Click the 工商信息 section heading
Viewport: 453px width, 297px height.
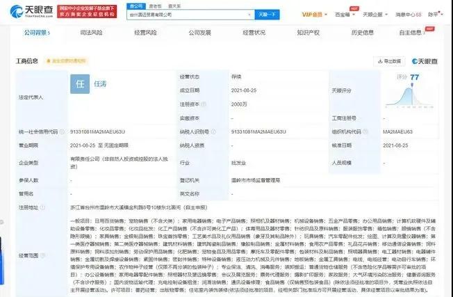[26, 61]
